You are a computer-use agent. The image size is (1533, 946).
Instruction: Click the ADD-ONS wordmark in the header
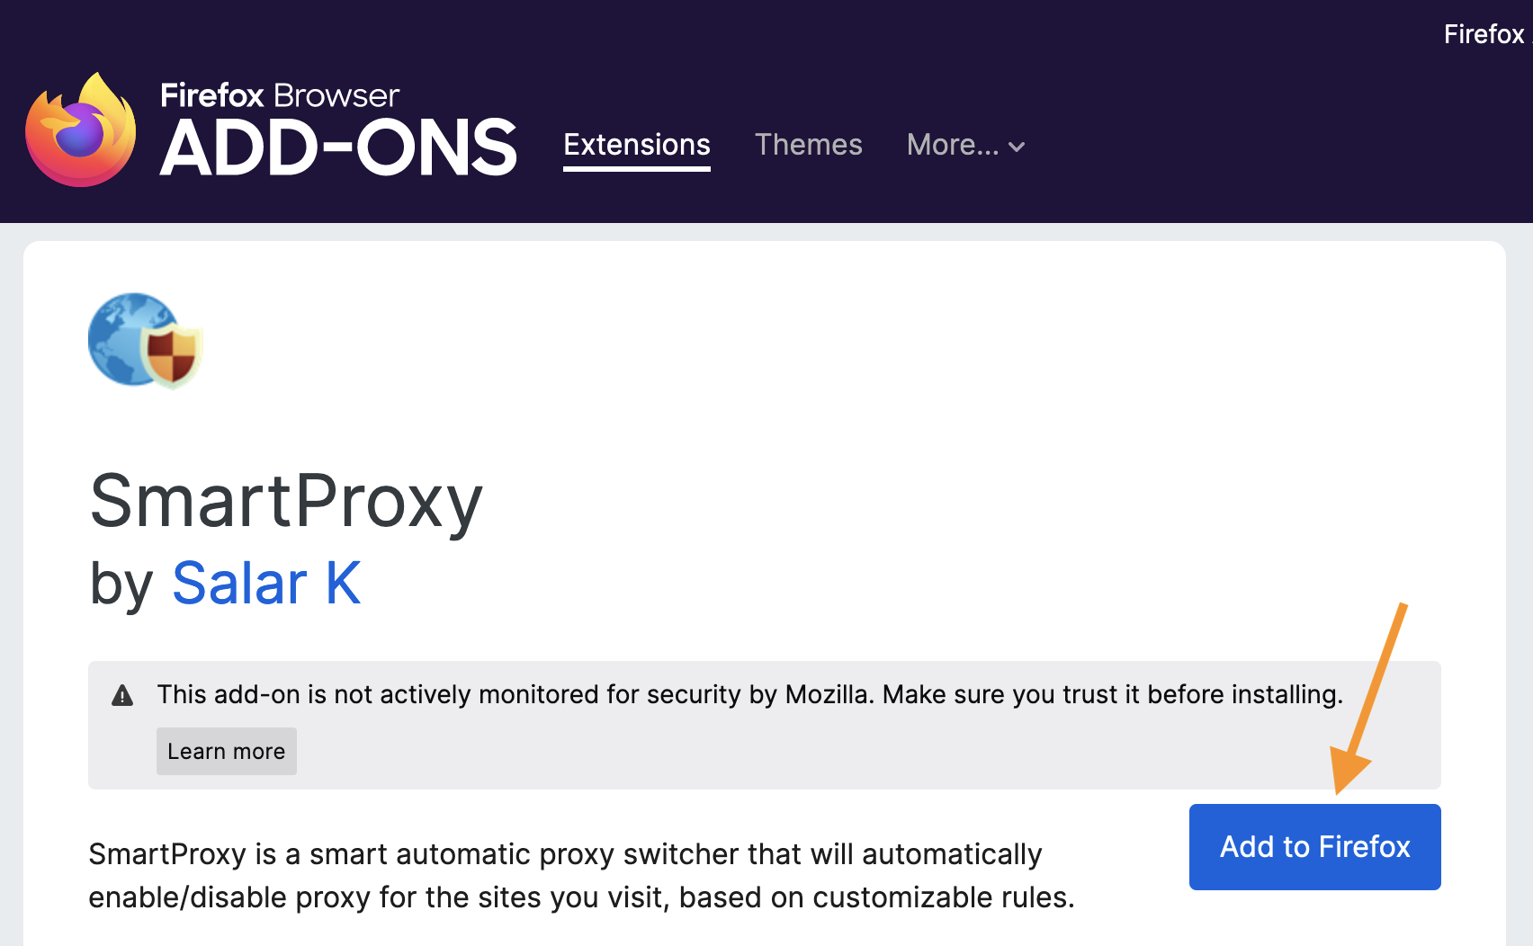pyautogui.click(x=338, y=148)
